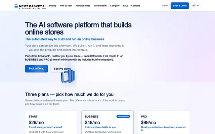Viewport: 215px width, 134px height.
Task: Select the PRO plan title
Action: click(x=144, y=117)
